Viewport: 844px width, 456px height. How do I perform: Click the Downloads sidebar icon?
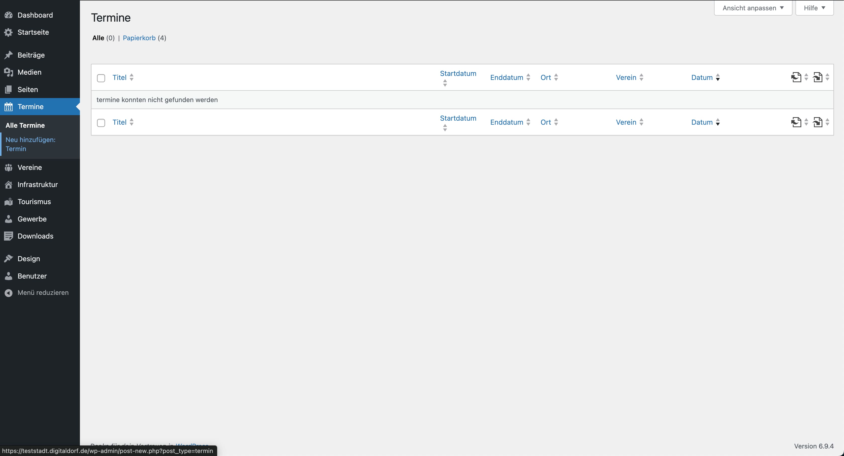[9, 236]
